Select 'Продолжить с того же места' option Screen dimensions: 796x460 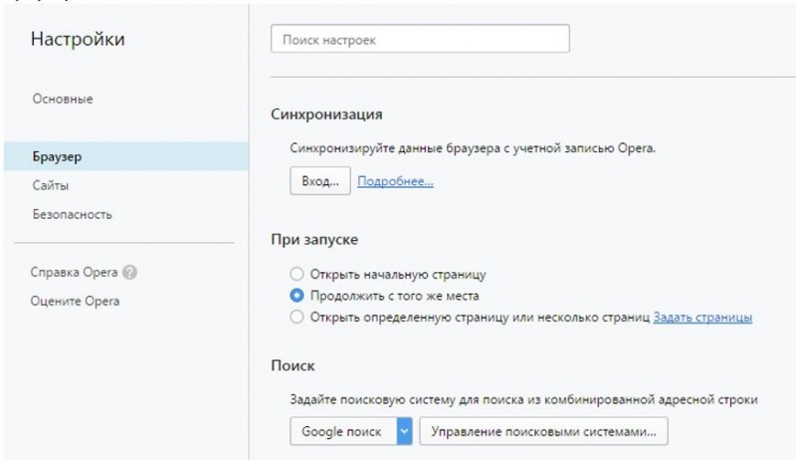pos(297,296)
